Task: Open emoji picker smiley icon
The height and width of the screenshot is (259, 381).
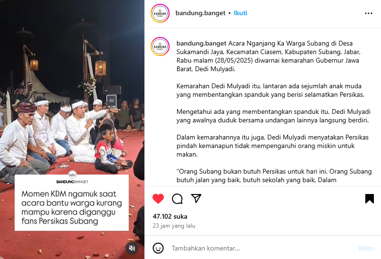Action: pyautogui.click(x=158, y=248)
